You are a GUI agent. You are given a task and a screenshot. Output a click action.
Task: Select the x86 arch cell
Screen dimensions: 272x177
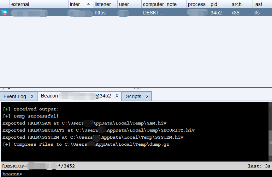(x=236, y=13)
